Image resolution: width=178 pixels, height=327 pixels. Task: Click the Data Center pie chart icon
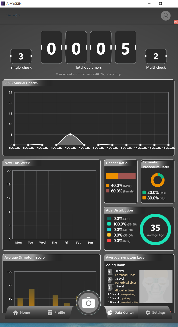point(110,312)
